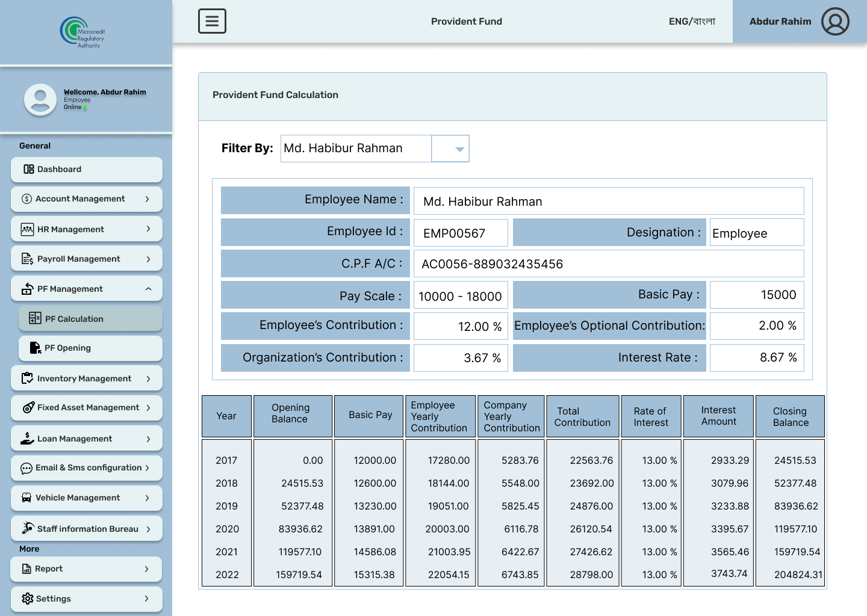
Task: Expand Loan Management chevron
Action: [148, 439]
